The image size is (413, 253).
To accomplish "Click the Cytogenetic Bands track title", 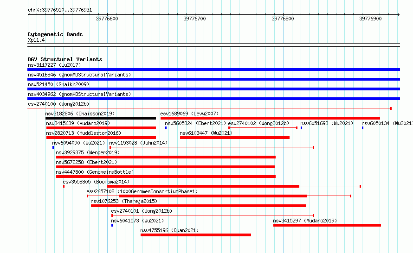I will (55, 34).
